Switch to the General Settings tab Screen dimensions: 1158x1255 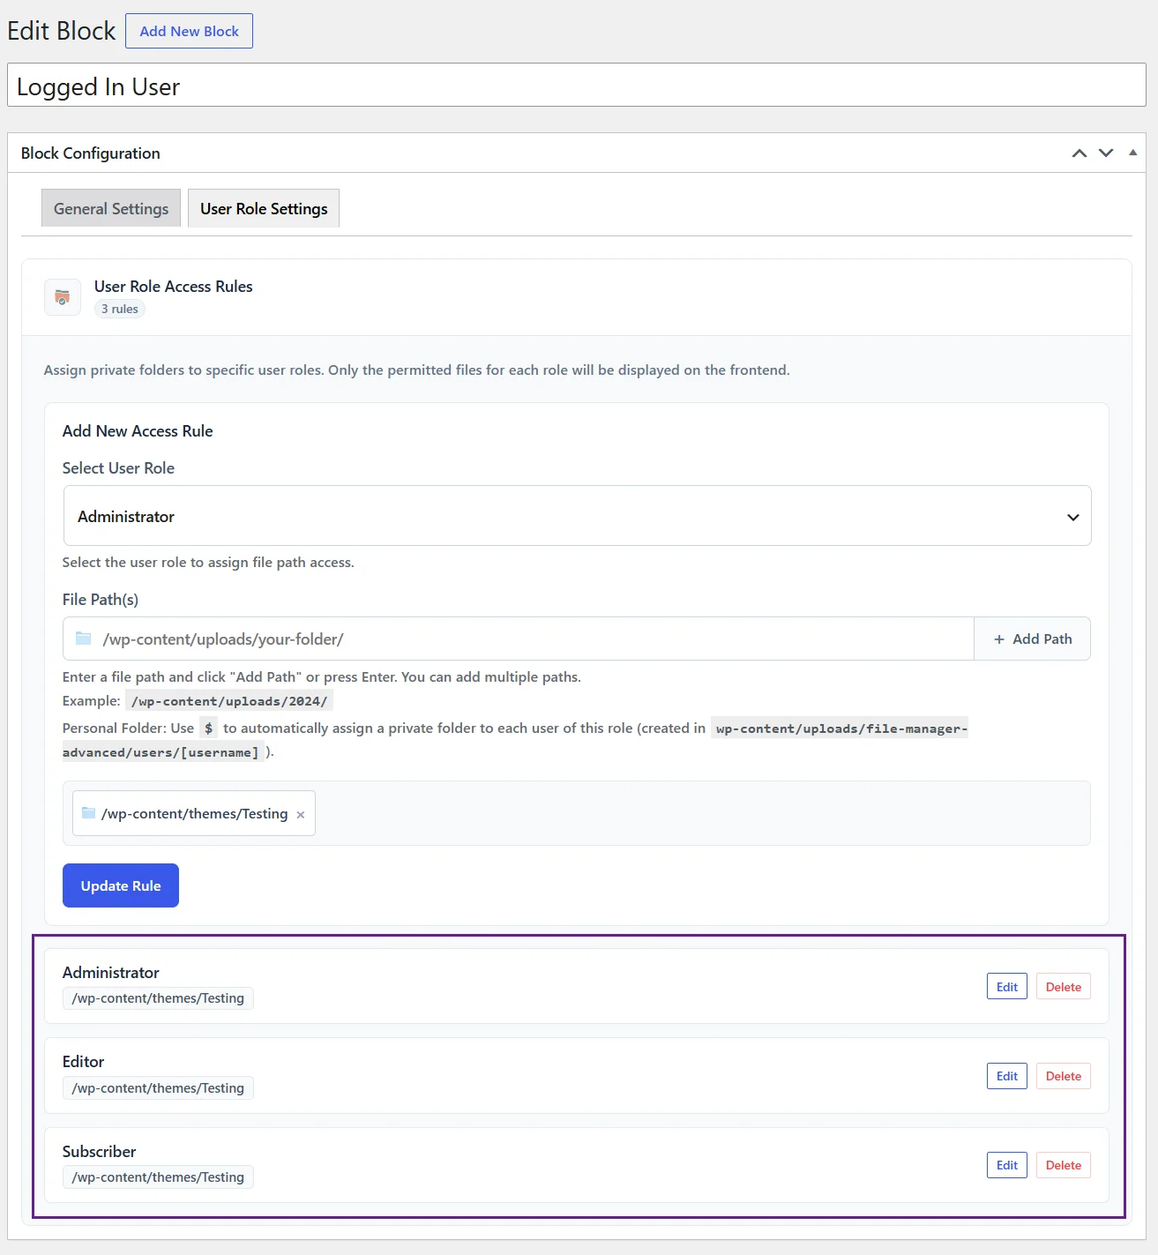pyautogui.click(x=111, y=208)
